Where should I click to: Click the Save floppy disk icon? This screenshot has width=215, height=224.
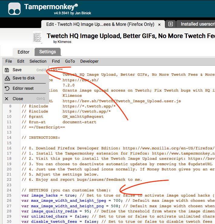pyautogui.click(x=7, y=70)
